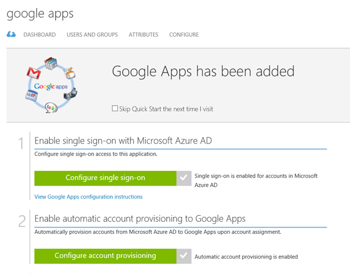The image size is (350, 274).
Task: Click the quick start cloud icon
Action: 11,35
